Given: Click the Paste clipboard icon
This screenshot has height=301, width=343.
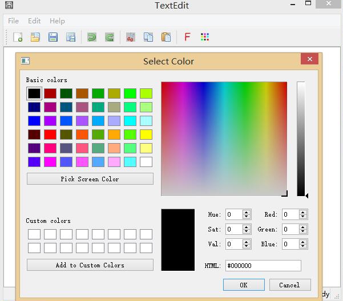Looking at the screenshot, I should click(x=166, y=38).
